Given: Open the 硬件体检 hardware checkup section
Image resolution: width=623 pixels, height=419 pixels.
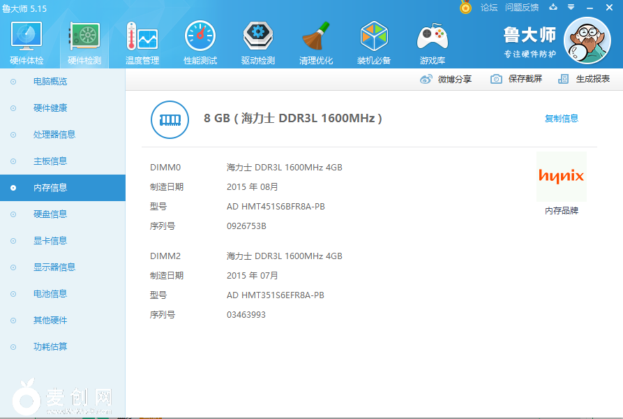Looking at the screenshot, I should pyautogui.click(x=27, y=42).
